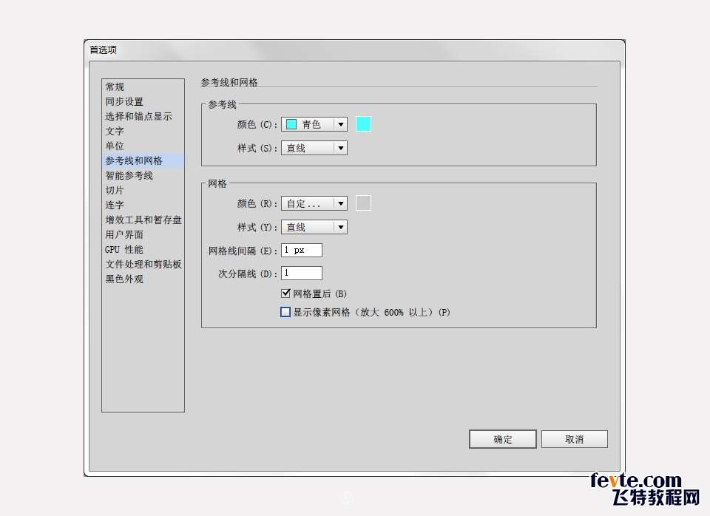Open grid 颜色 (R) dropdown showing 自定
Viewport: 710px width, 516px height.
[x=314, y=204]
